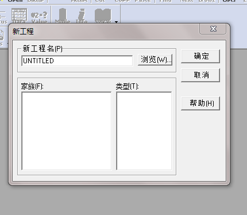This screenshot has height=215, width=247.
Task: Click the Cut toolbar item
Action: click(100, 1)
